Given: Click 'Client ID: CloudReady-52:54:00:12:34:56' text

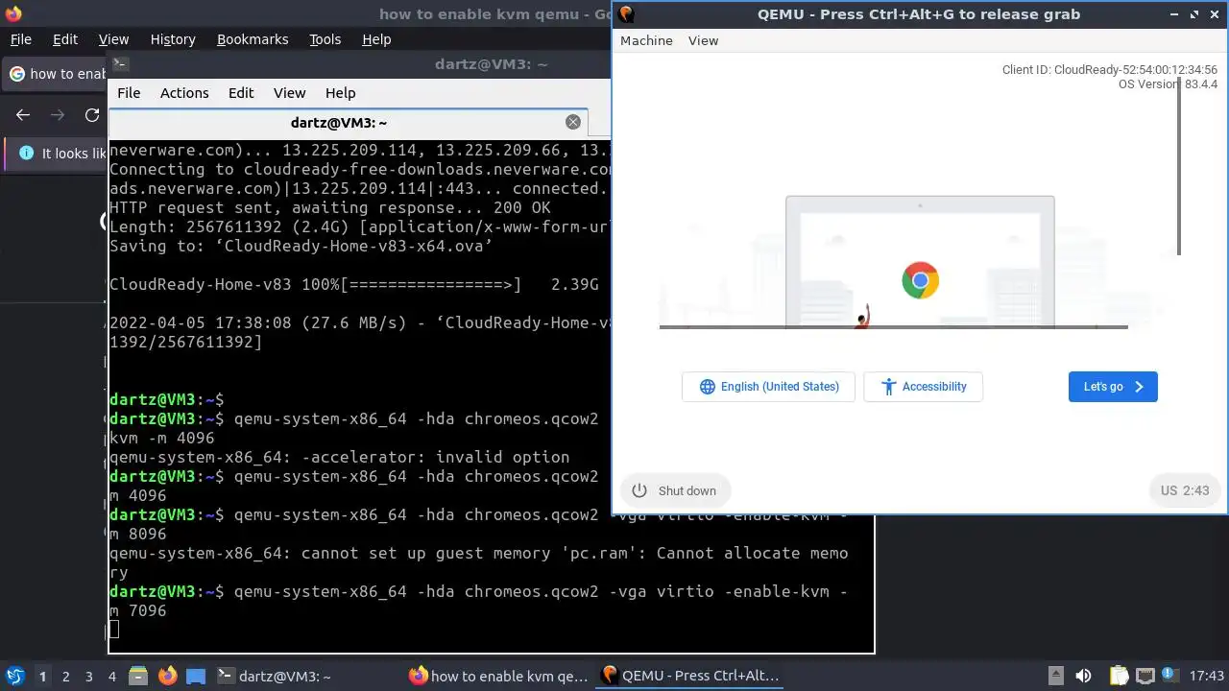Looking at the screenshot, I should point(1110,70).
